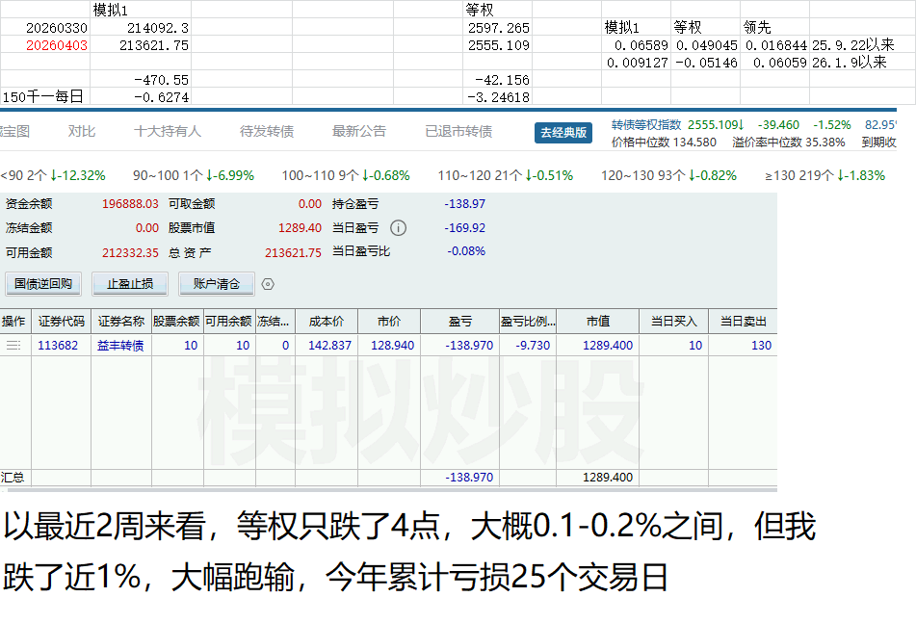Sort holdings by 盈亏比例 column header
The image size is (916, 623).
tap(528, 322)
